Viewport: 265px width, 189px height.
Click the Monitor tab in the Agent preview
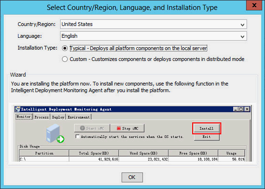coord(24,117)
